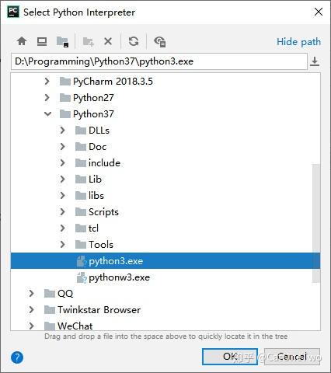Viewport: 331px width, 373px height.
Task: Expand the PyCharm 2018.3.5 folder
Action: pyautogui.click(x=47, y=81)
